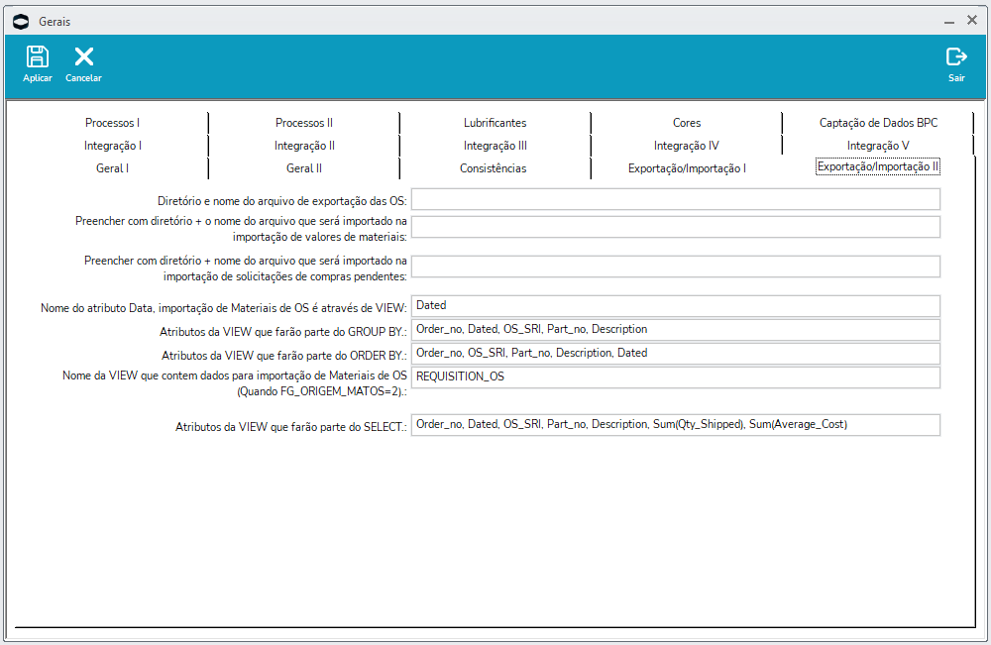Viewport: 991px width, 645px height.
Task: Click the materials values import file field
Action: pos(676,227)
